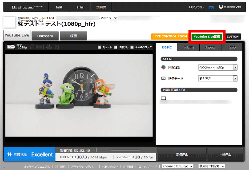Click the PAUSE icon above the video preview
This screenshot has width=249, height=170.
48,47
